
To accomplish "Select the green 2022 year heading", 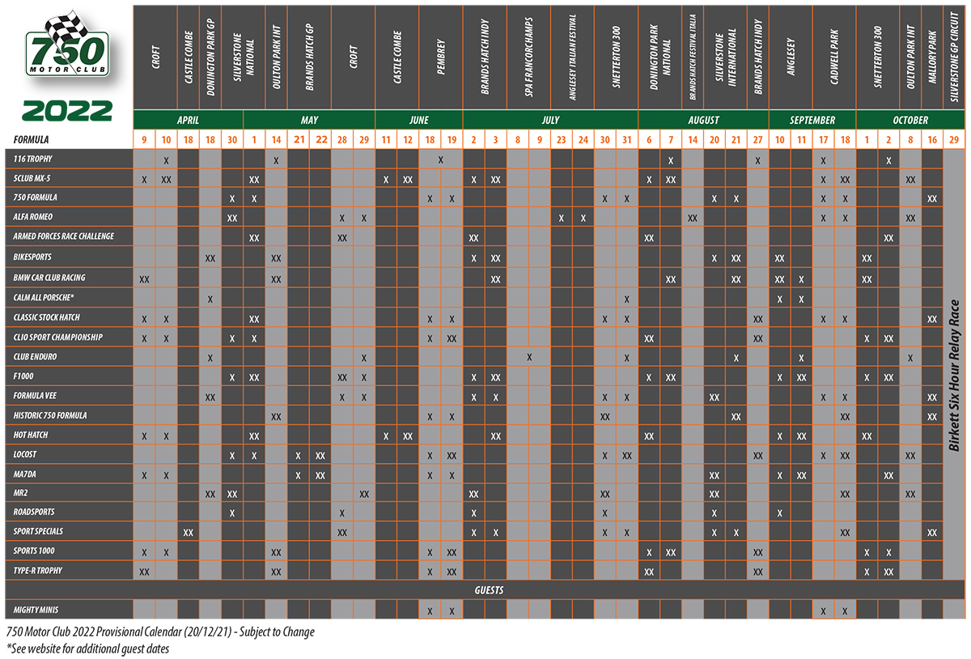I will [66, 110].
